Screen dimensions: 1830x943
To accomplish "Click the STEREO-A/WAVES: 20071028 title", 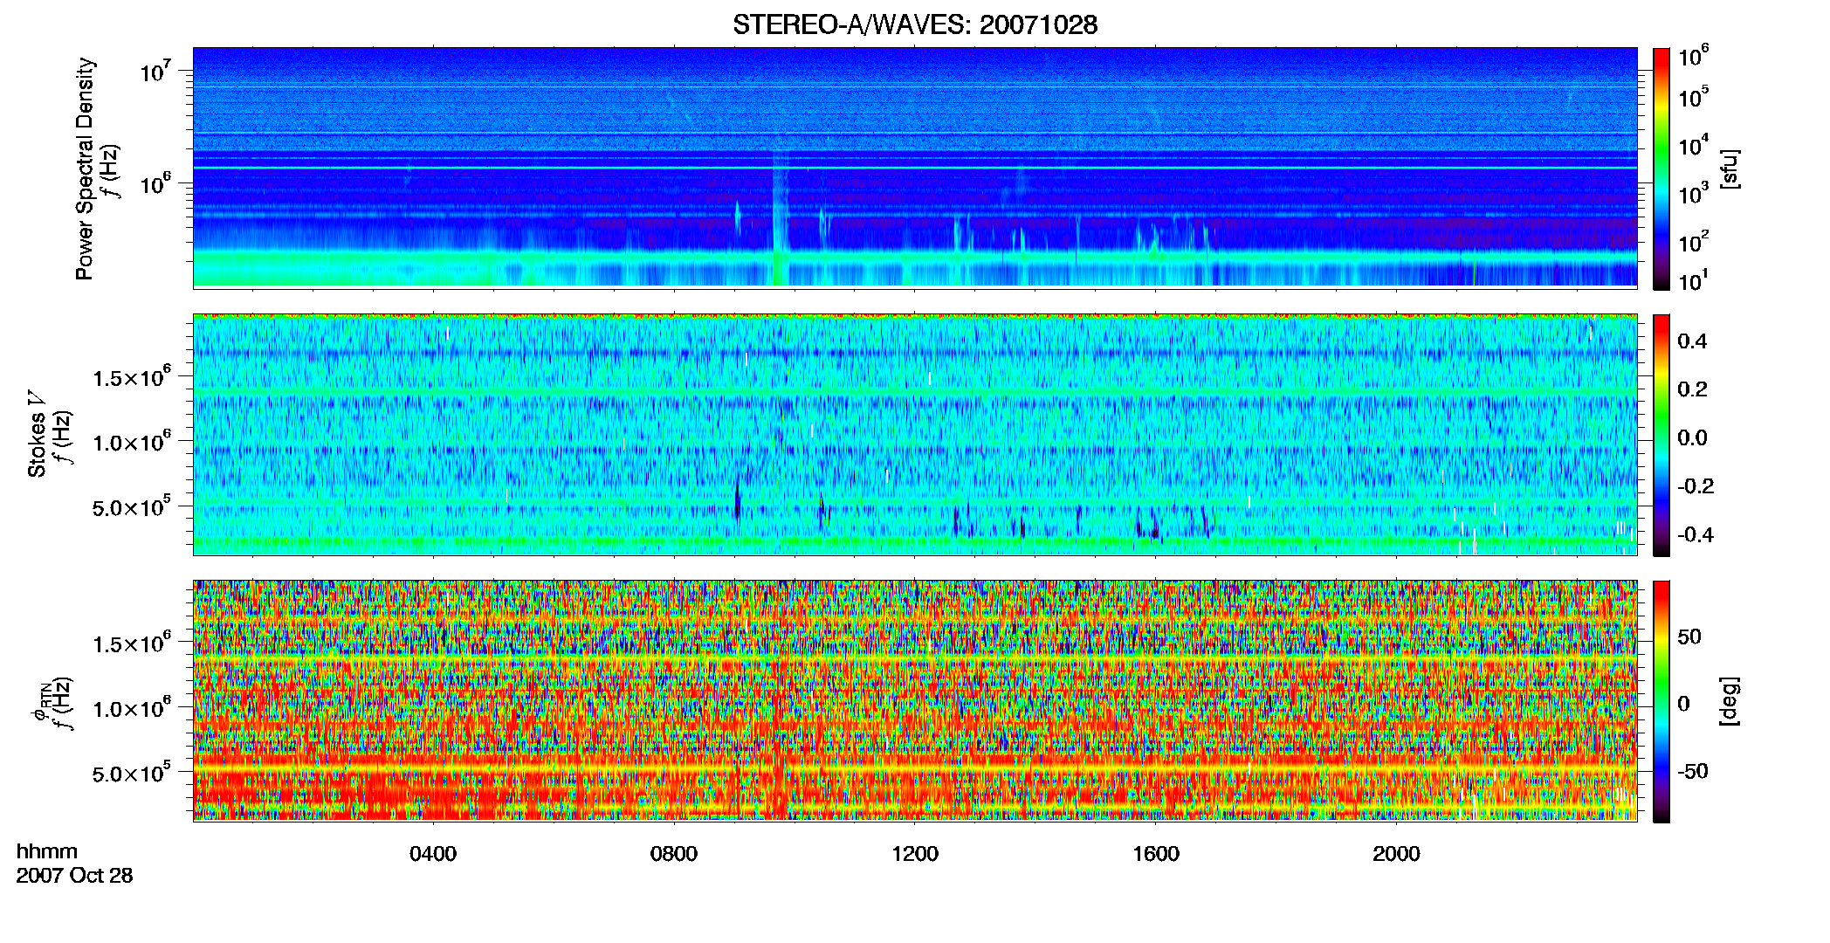I will point(915,24).
